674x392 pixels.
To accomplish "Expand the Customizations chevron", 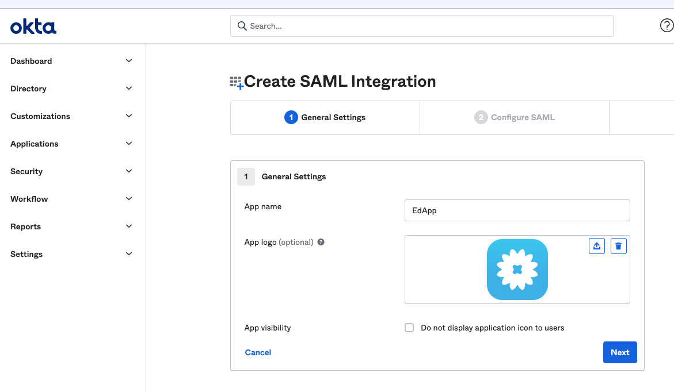I will click(128, 116).
